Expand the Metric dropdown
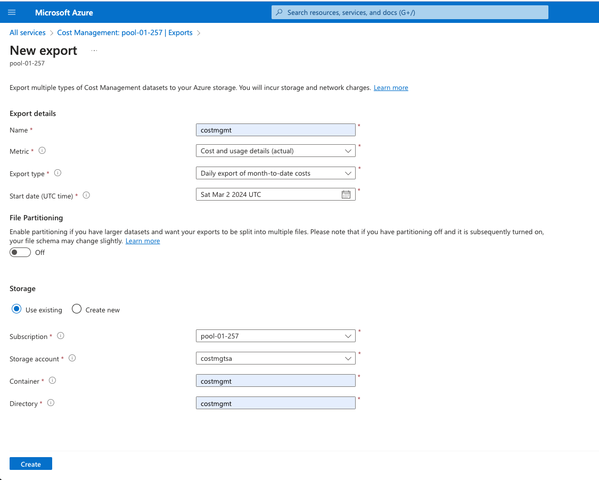This screenshot has width=599, height=480. 275,151
